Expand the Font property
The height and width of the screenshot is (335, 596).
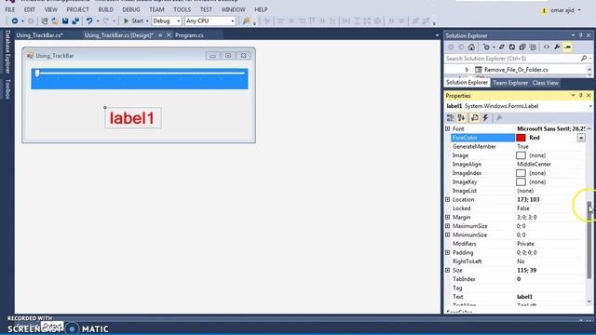point(447,128)
